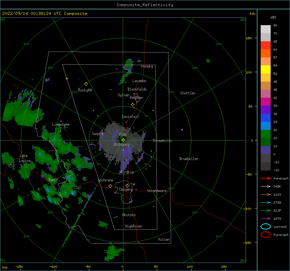Click the pink 42-45 dBZ swatch
Screen dimensions: 290x271
point(266,93)
